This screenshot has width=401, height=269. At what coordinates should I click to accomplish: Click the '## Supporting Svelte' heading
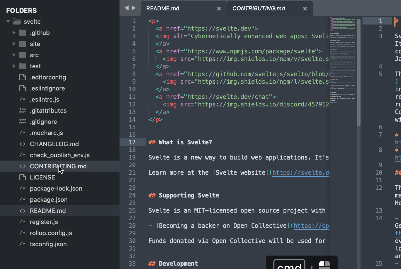pos(184,195)
